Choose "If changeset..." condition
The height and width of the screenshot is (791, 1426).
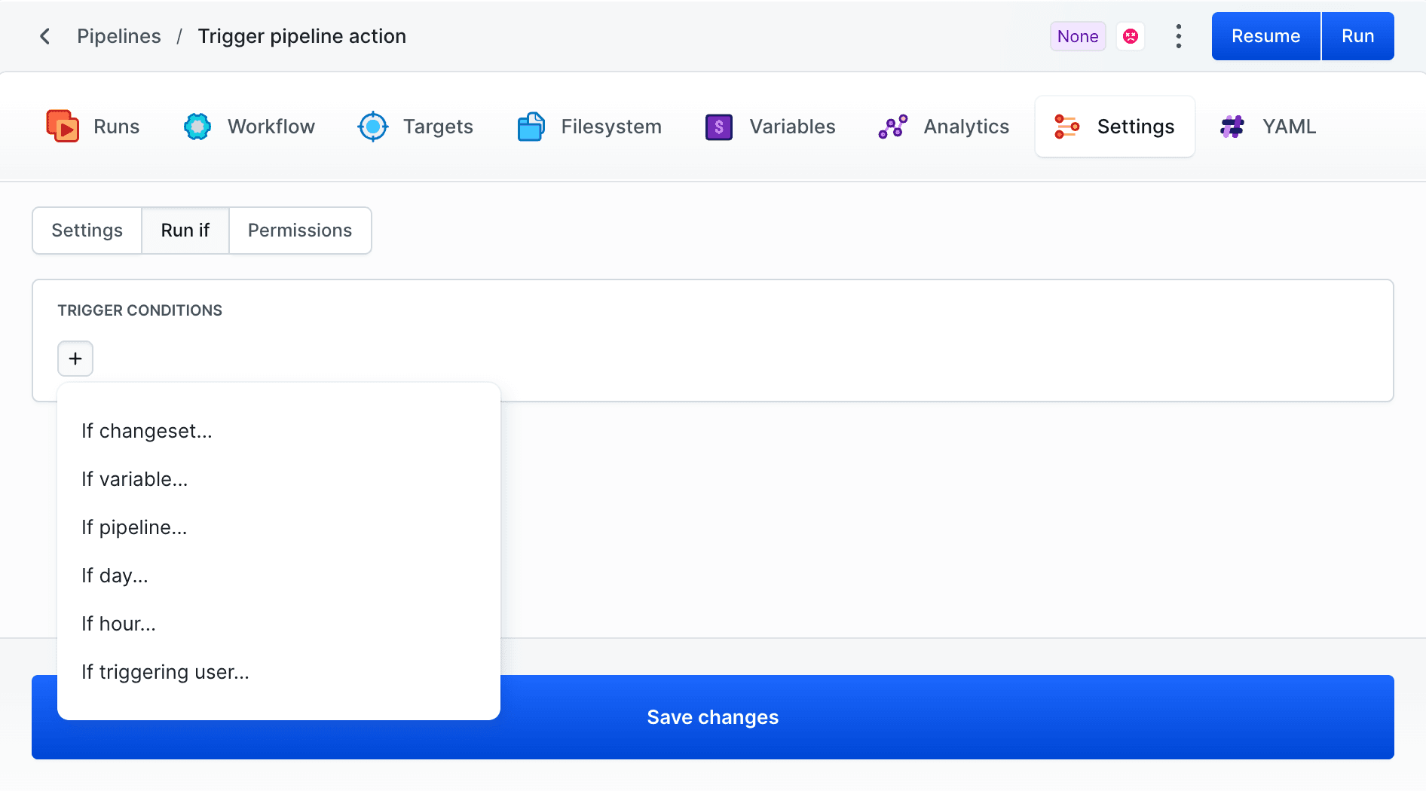click(147, 431)
